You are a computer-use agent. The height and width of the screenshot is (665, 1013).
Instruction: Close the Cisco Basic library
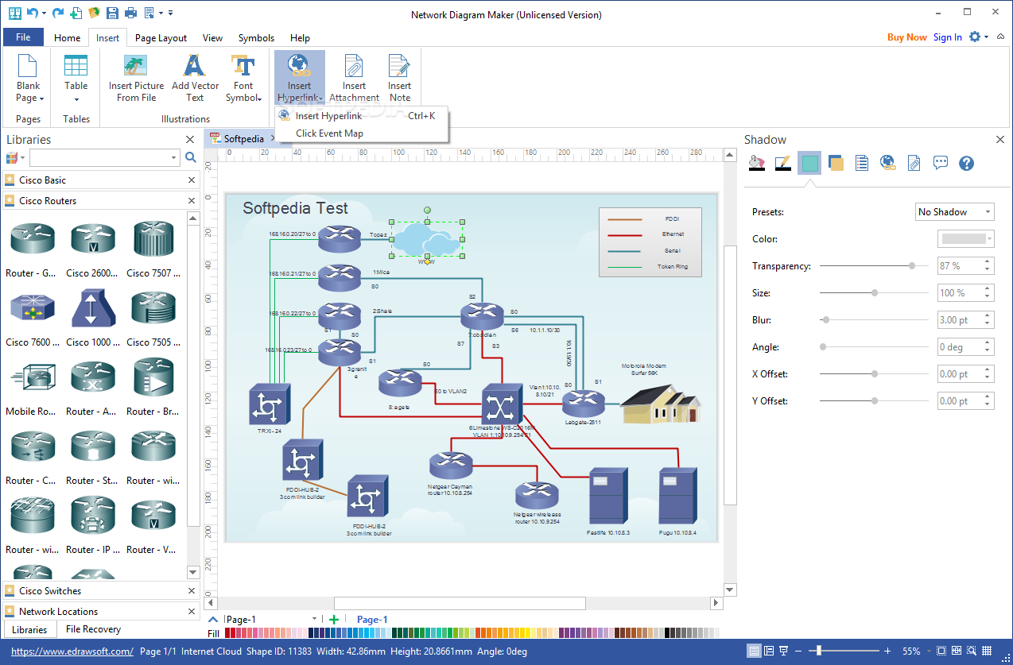(191, 180)
